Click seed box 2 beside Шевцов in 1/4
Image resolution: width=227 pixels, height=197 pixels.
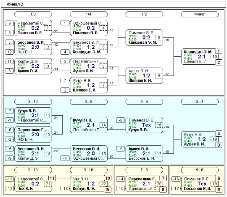(x=65, y=90)
